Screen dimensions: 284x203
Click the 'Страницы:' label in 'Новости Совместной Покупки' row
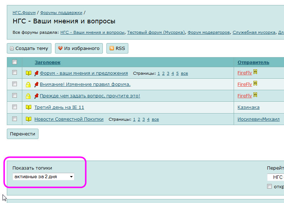click(120, 119)
